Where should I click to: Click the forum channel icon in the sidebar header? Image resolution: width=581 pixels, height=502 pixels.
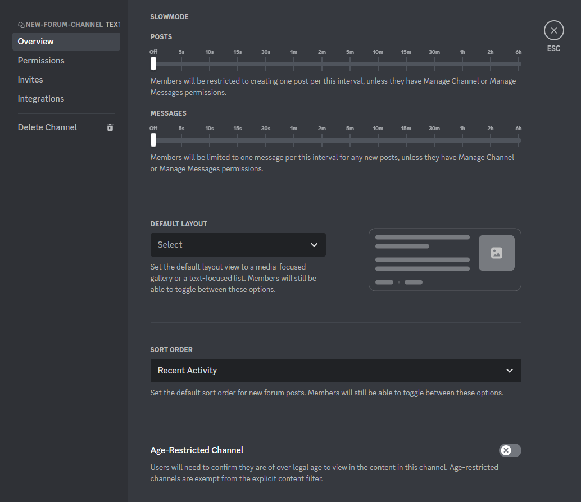pyautogui.click(x=21, y=25)
